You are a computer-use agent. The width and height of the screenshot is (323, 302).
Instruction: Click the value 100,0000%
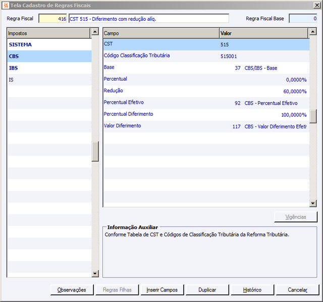(294, 115)
